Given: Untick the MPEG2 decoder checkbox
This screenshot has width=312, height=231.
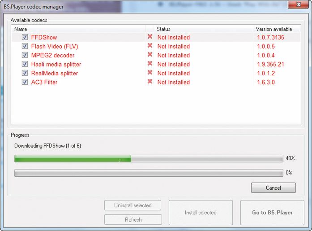Looking at the screenshot, I should (25, 55).
